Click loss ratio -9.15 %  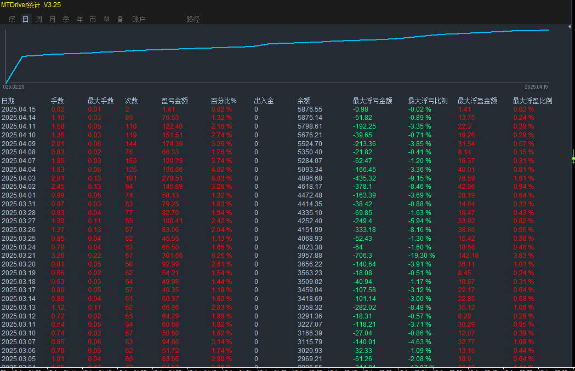[419, 178]
